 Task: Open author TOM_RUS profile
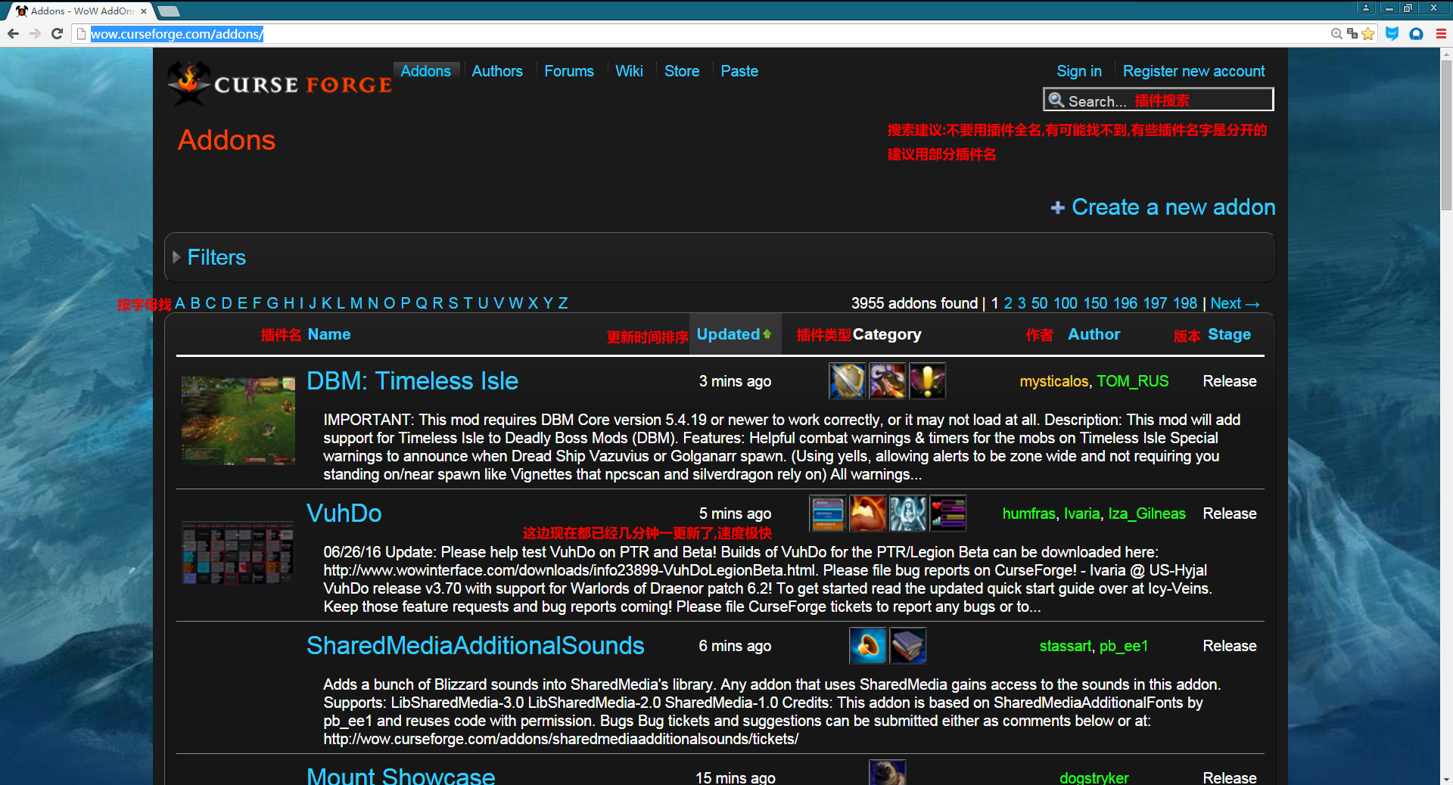pyautogui.click(x=1132, y=381)
